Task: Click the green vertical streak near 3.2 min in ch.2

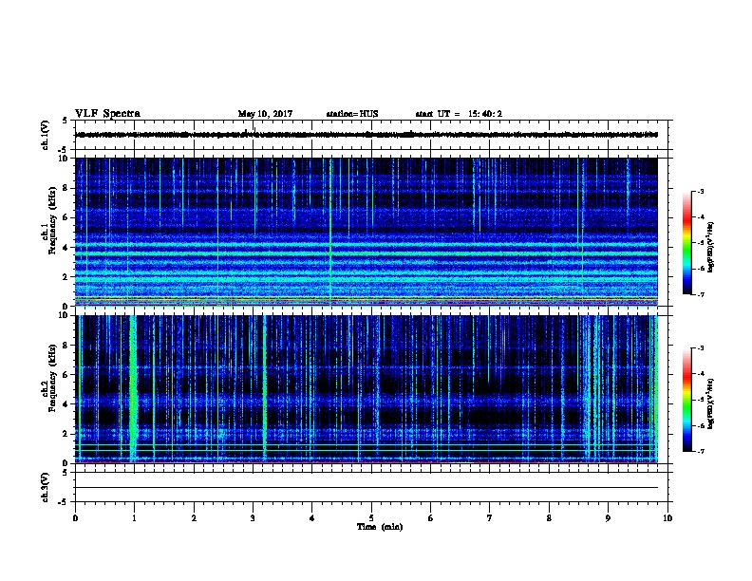Action: (x=264, y=388)
